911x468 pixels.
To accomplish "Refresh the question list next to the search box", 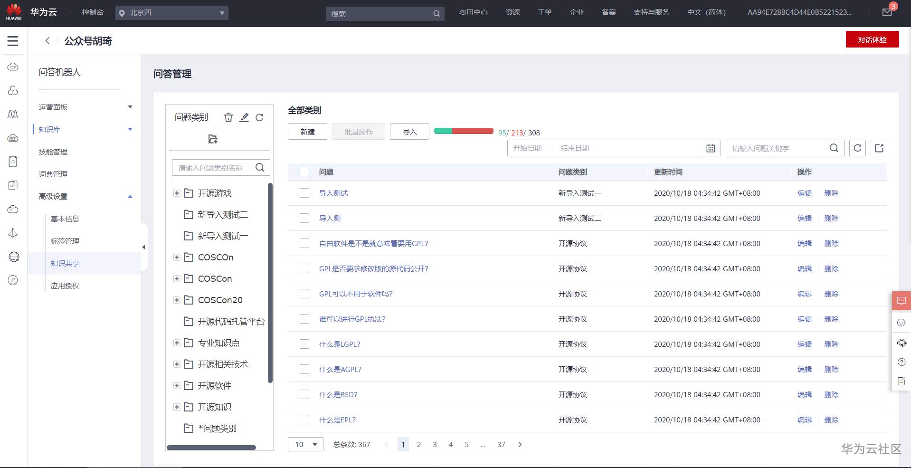I will [x=857, y=148].
